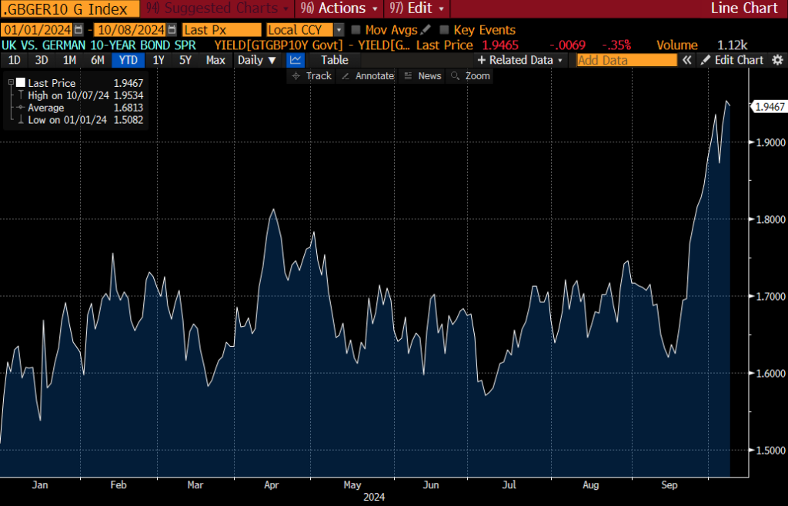Switch to the 6M time range

pos(97,60)
